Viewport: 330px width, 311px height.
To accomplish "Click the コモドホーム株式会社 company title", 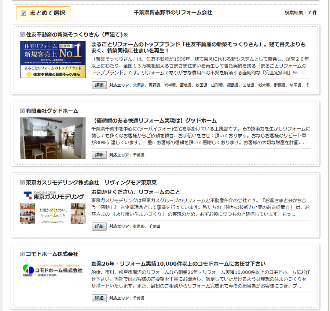I will [52, 254].
